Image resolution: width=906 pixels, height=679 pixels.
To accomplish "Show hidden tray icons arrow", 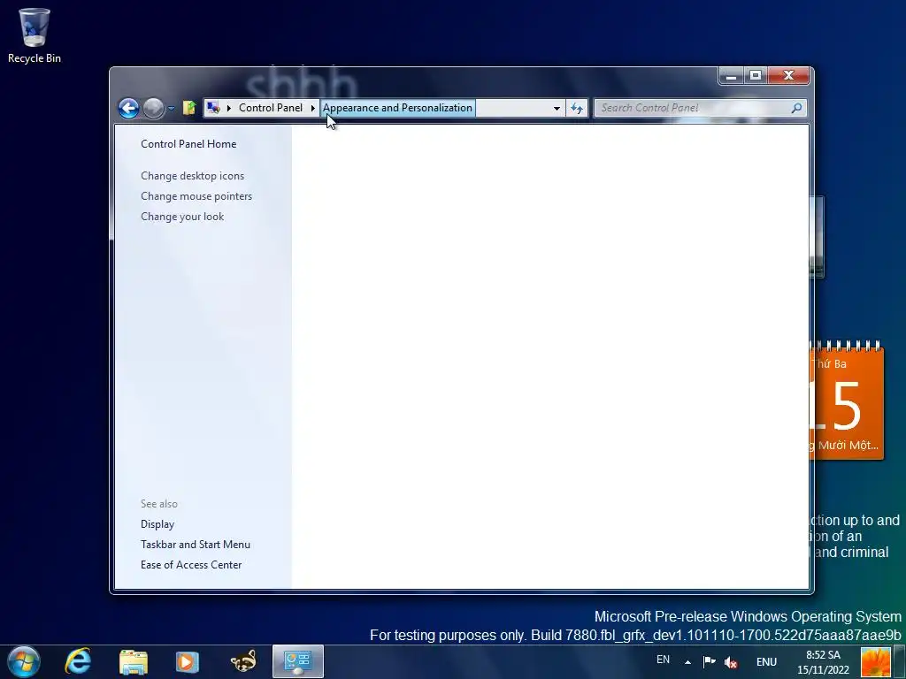I will click(x=687, y=662).
